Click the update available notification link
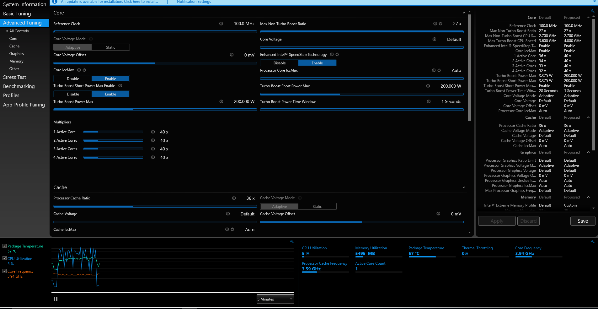 pyautogui.click(x=109, y=2)
